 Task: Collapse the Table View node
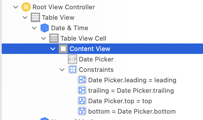[25, 17]
